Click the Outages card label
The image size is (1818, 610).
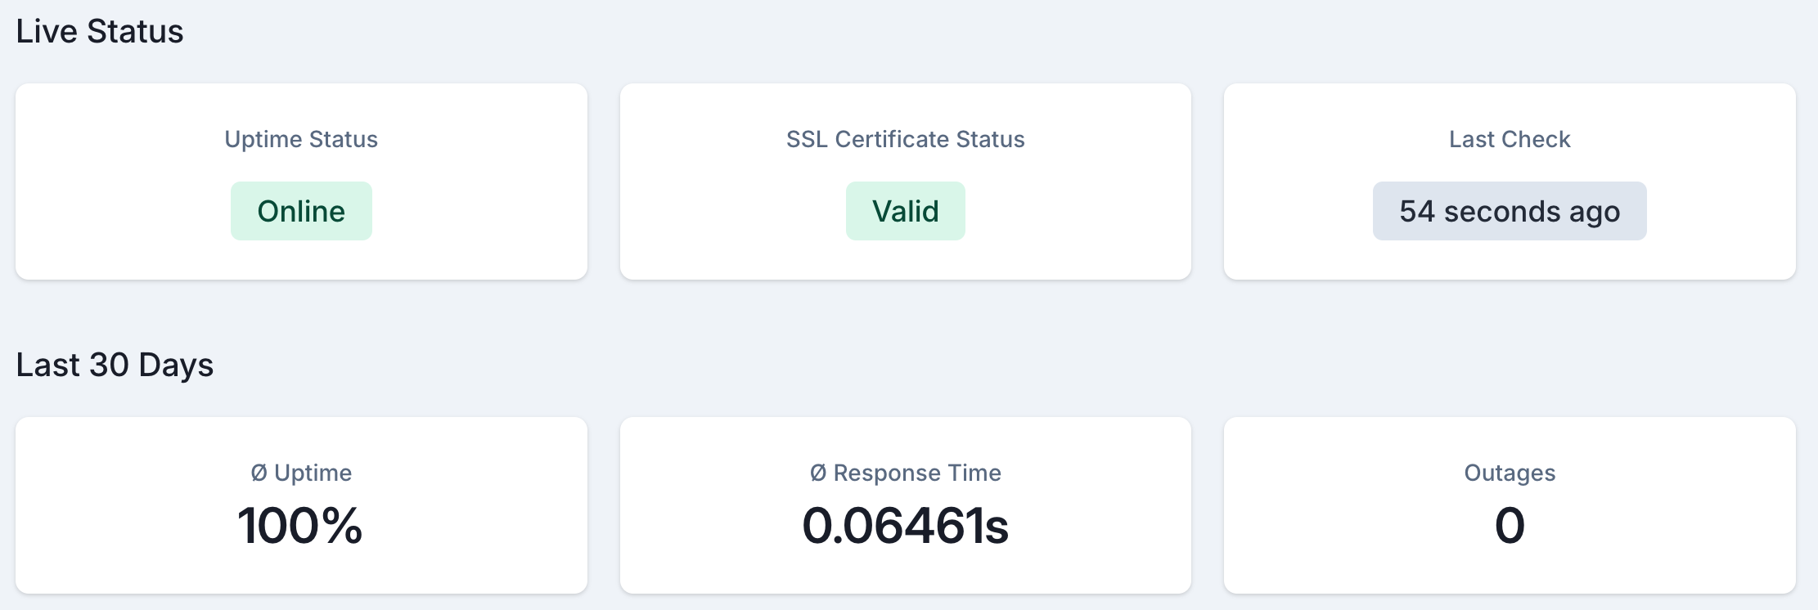tap(1510, 473)
